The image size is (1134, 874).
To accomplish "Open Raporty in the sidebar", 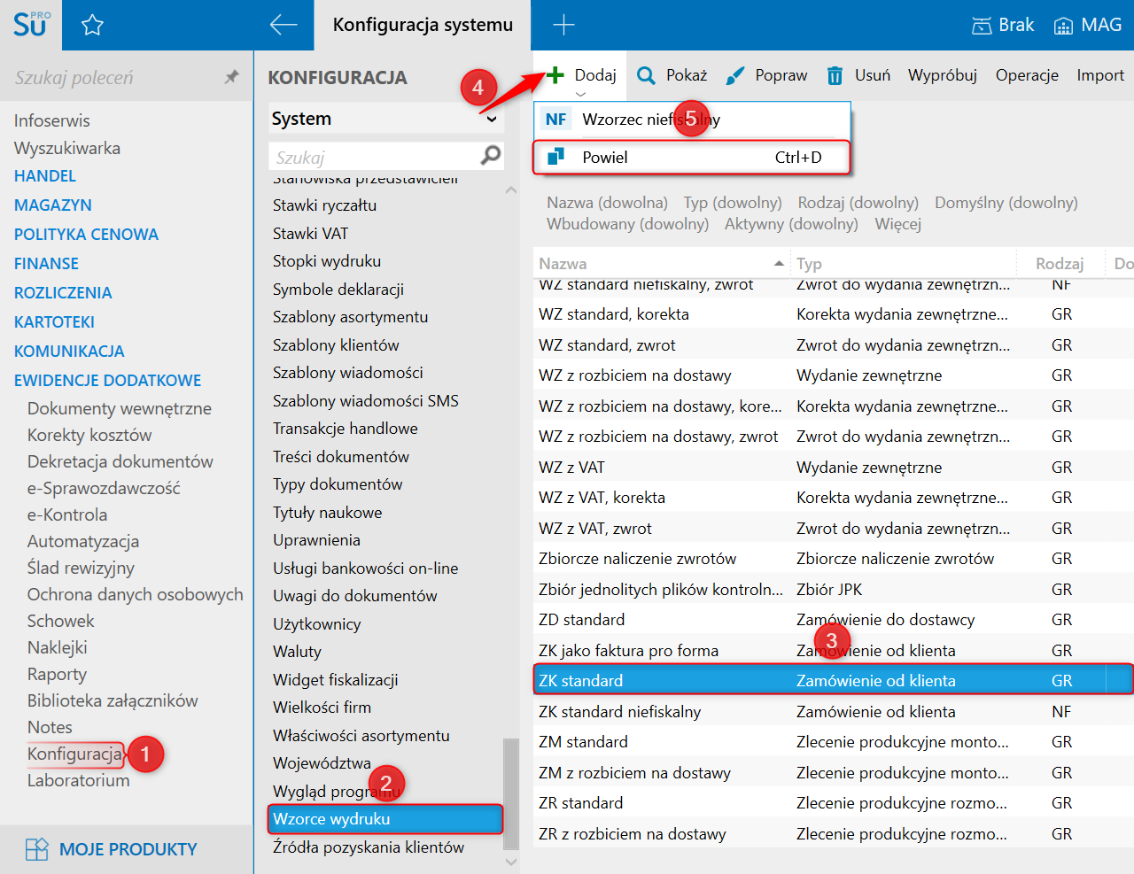I will click(58, 674).
